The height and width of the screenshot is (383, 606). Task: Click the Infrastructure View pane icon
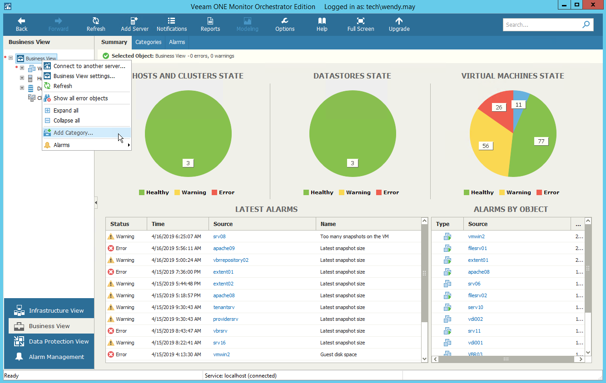(x=19, y=311)
